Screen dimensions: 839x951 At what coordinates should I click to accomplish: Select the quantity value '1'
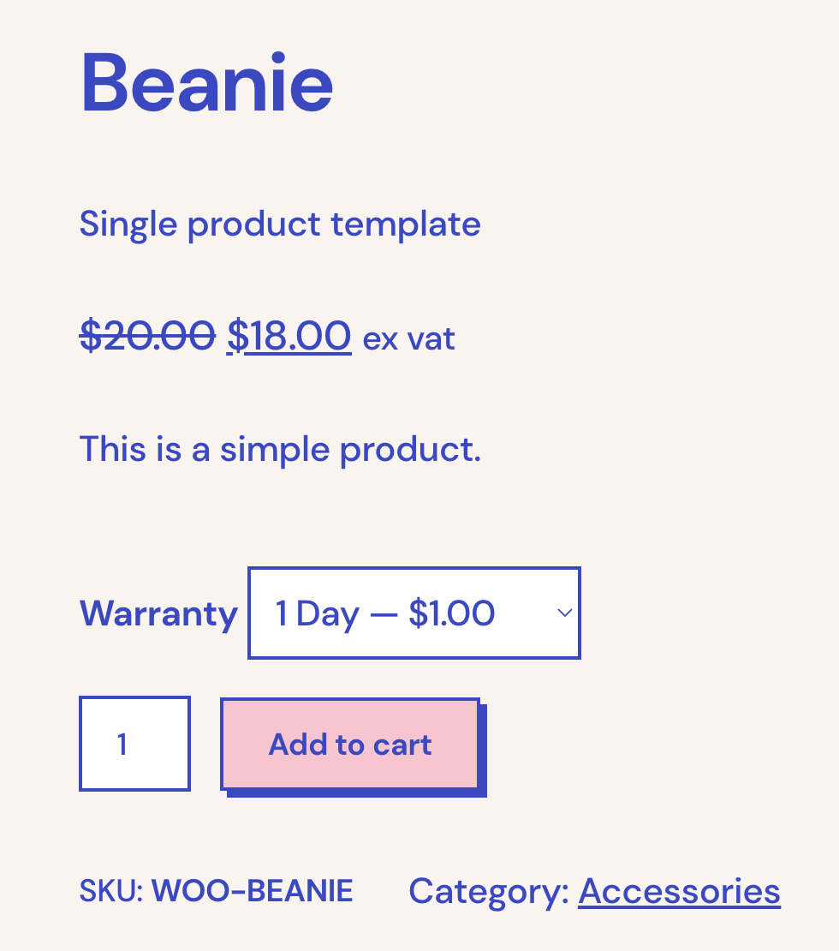coord(122,743)
